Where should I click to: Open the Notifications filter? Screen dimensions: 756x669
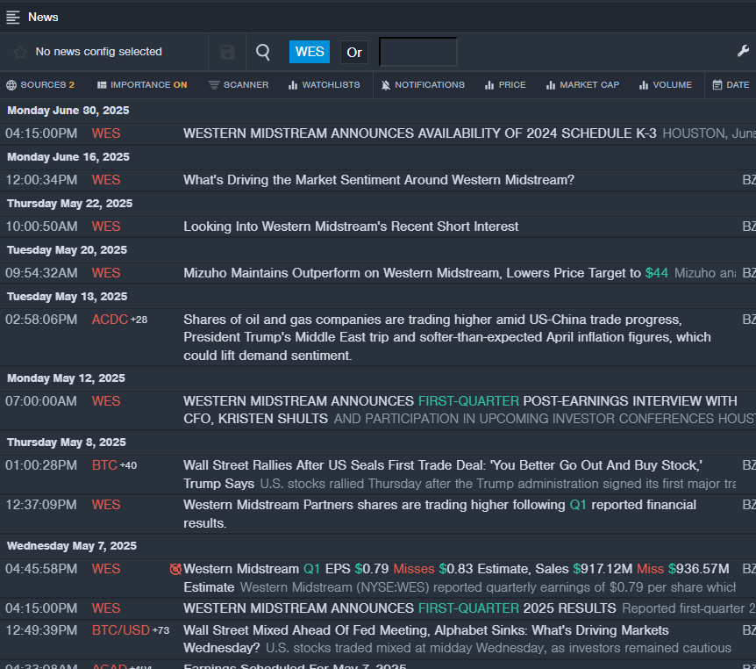tap(423, 85)
